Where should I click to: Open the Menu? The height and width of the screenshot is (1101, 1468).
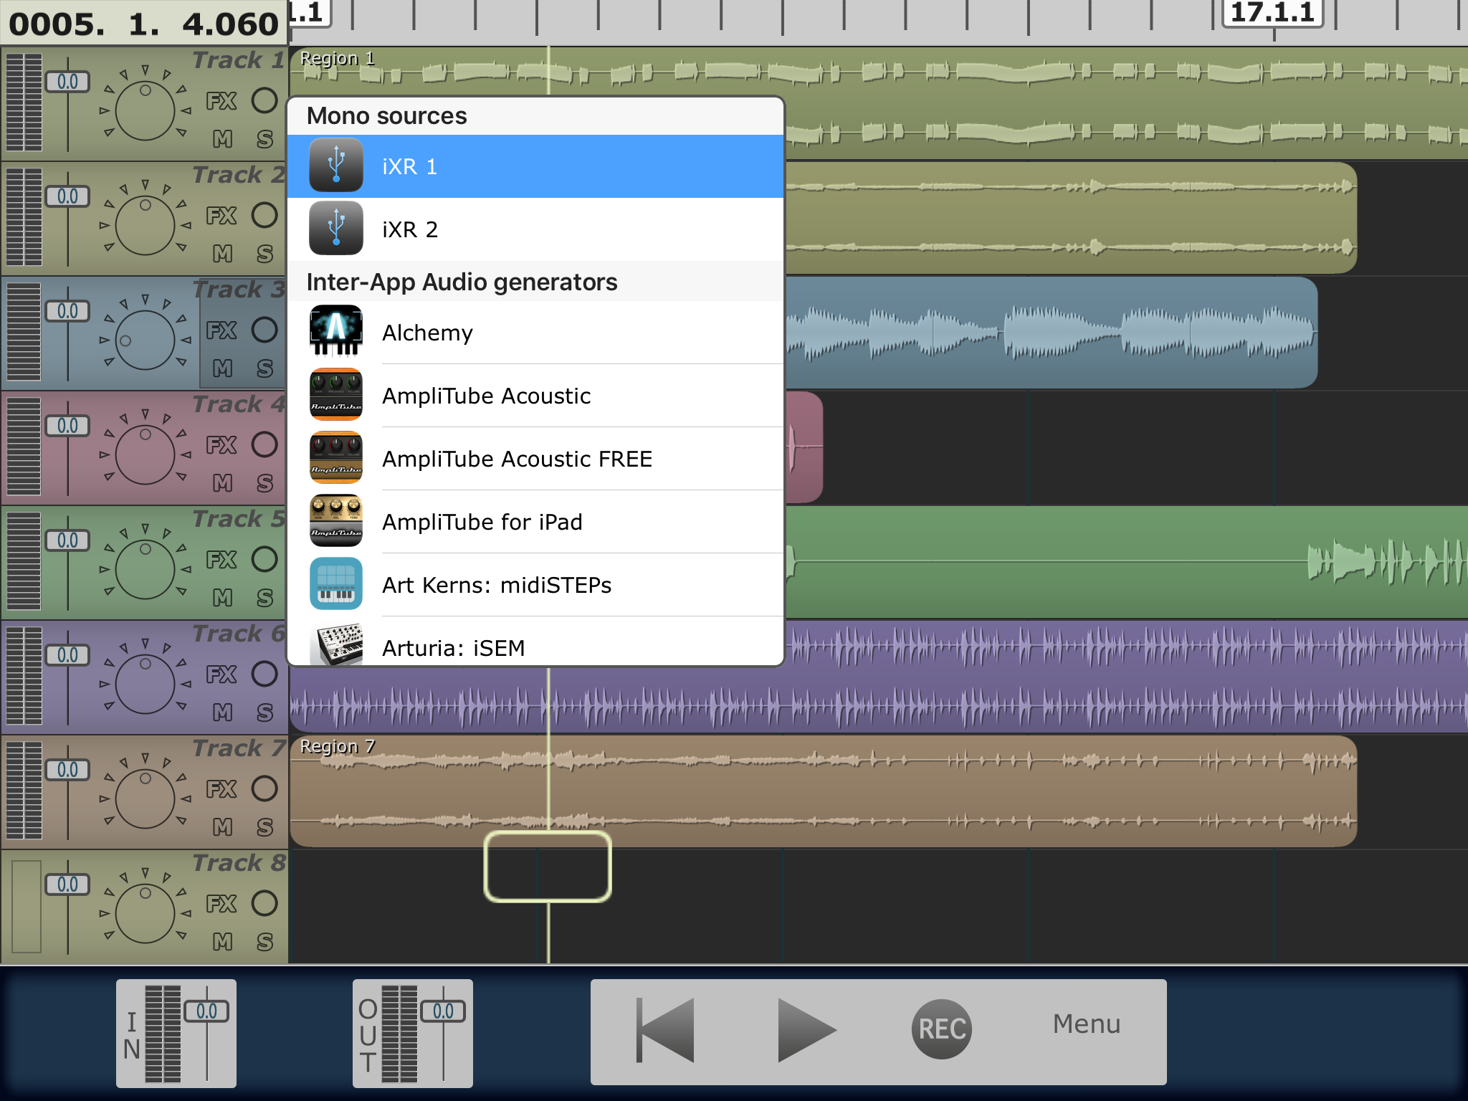pyautogui.click(x=1087, y=1024)
